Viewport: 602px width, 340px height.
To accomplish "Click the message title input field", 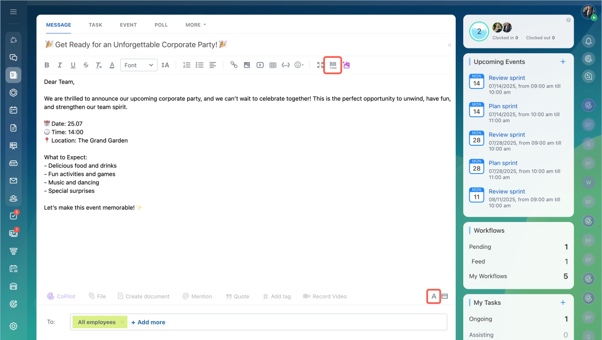I will pyautogui.click(x=235, y=44).
